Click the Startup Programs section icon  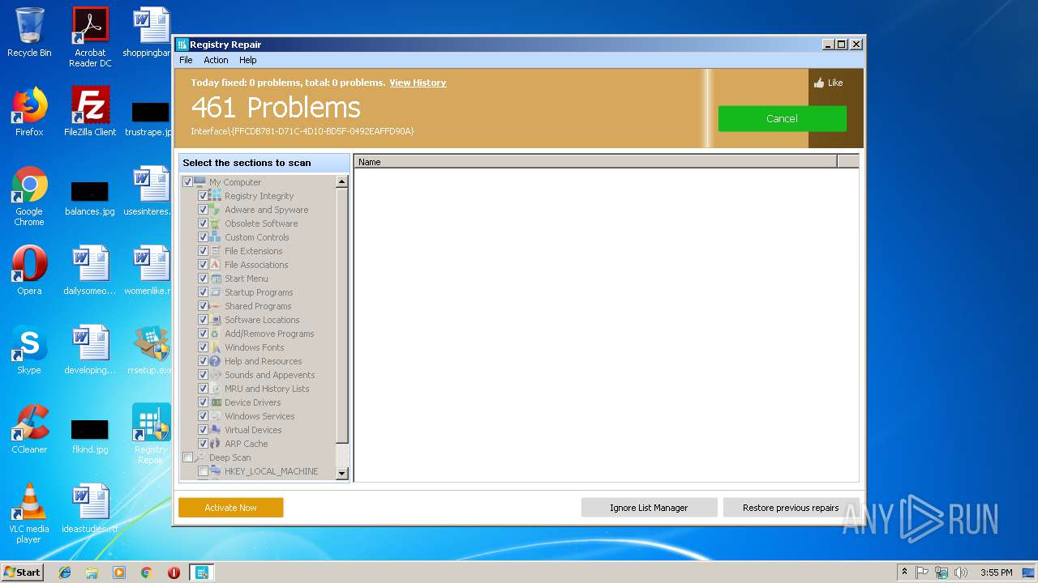tap(216, 292)
